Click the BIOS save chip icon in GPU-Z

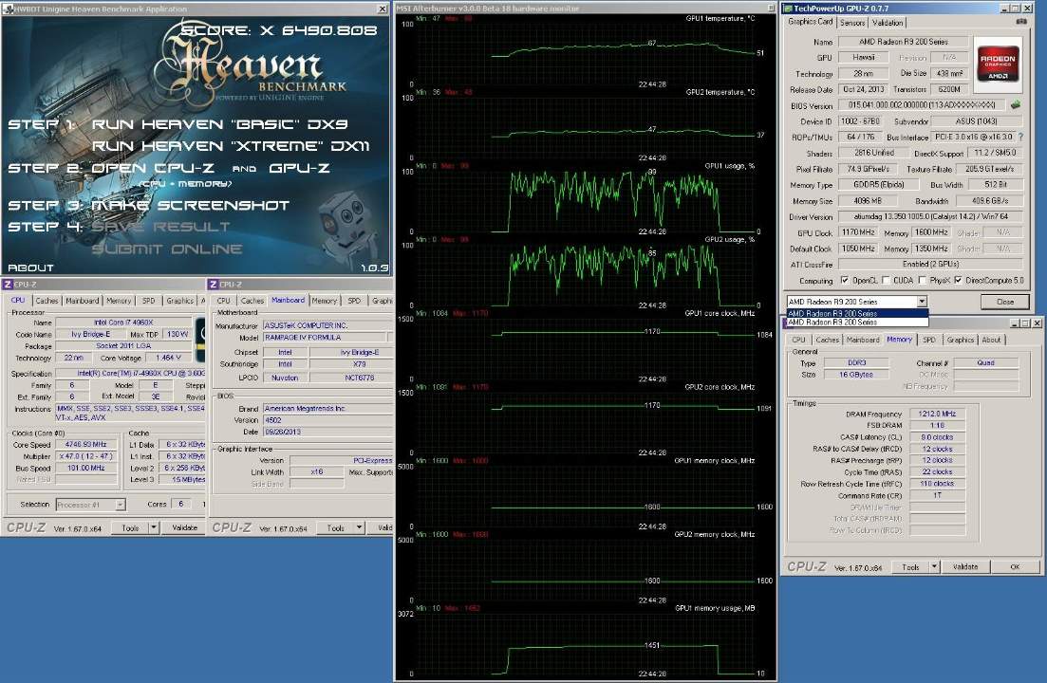point(1015,104)
